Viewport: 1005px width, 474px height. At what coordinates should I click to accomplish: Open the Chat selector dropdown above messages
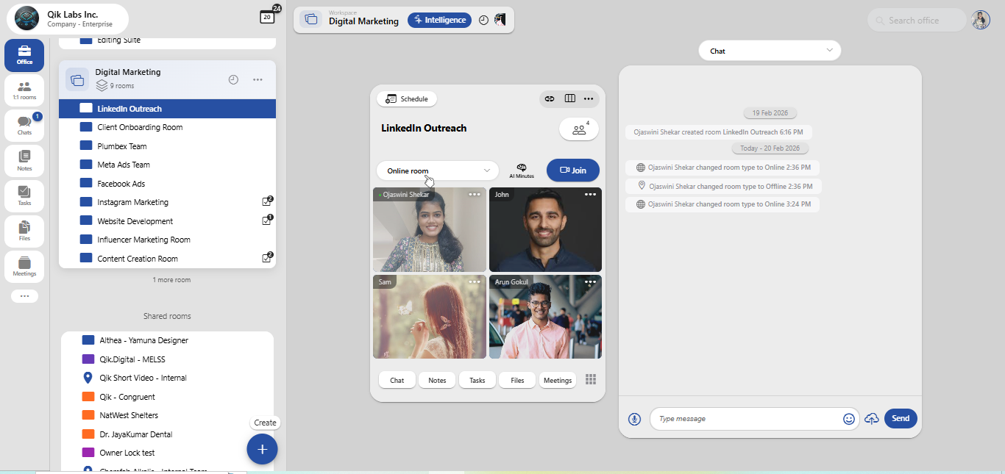(x=770, y=51)
